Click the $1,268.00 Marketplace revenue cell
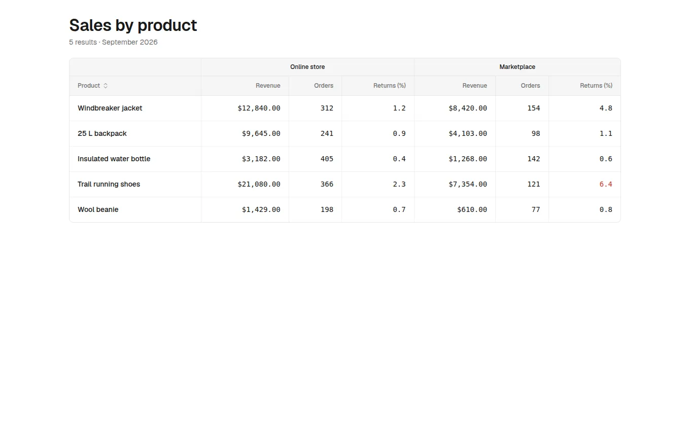690x431 pixels. [455, 159]
